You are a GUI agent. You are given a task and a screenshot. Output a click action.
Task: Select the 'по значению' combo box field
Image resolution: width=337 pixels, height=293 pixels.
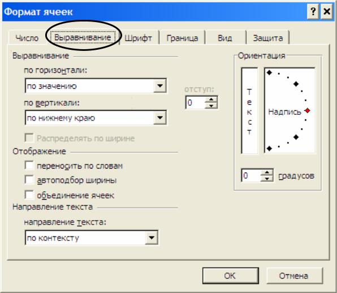pos(96,86)
